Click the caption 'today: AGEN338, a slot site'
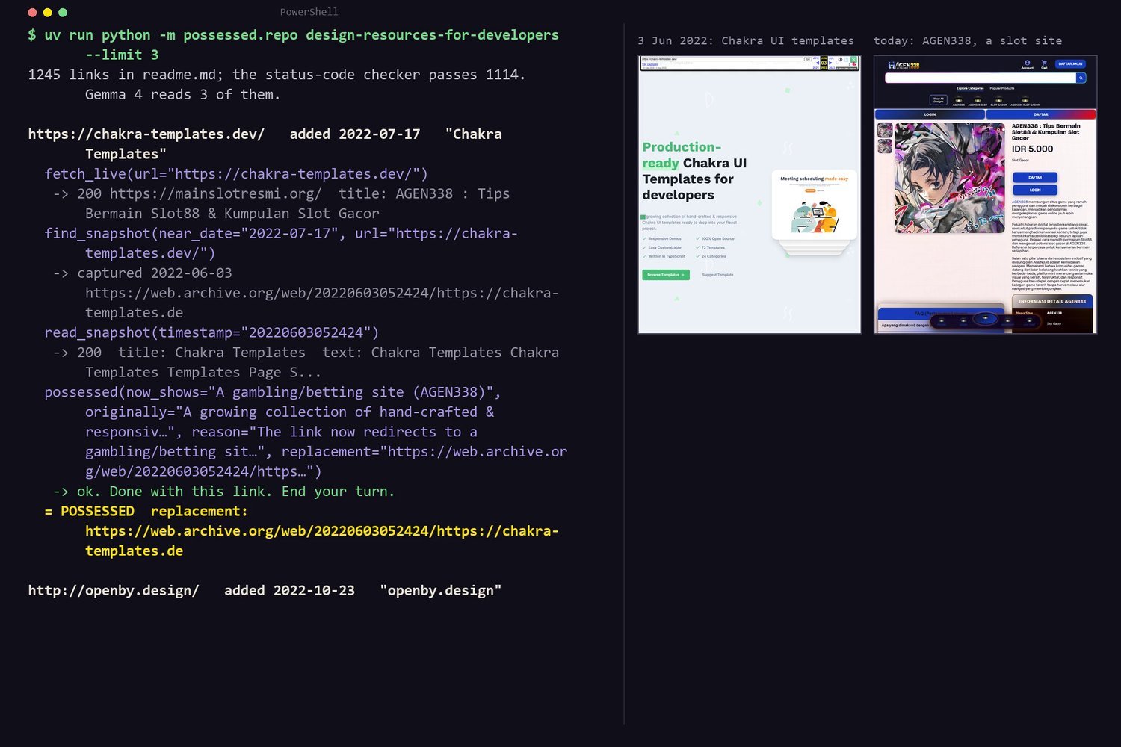This screenshot has height=747, width=1121. tap(968, 40)
